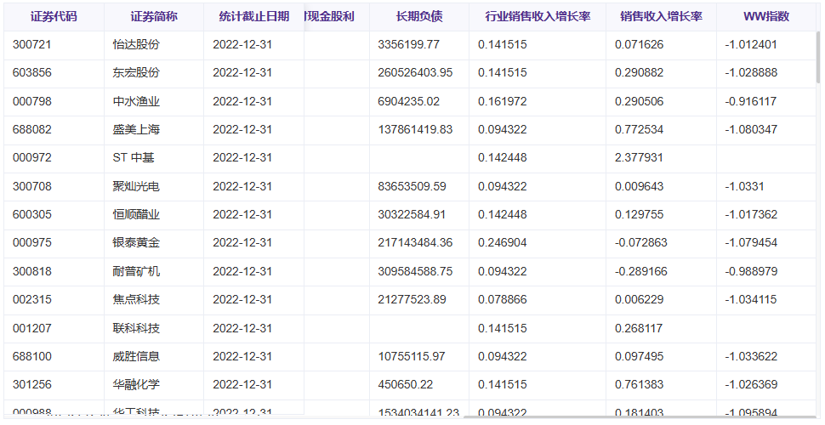The height and width of the screenshot is (425, 825).
Task: Select stock code 002315
Action: [32, 299]
